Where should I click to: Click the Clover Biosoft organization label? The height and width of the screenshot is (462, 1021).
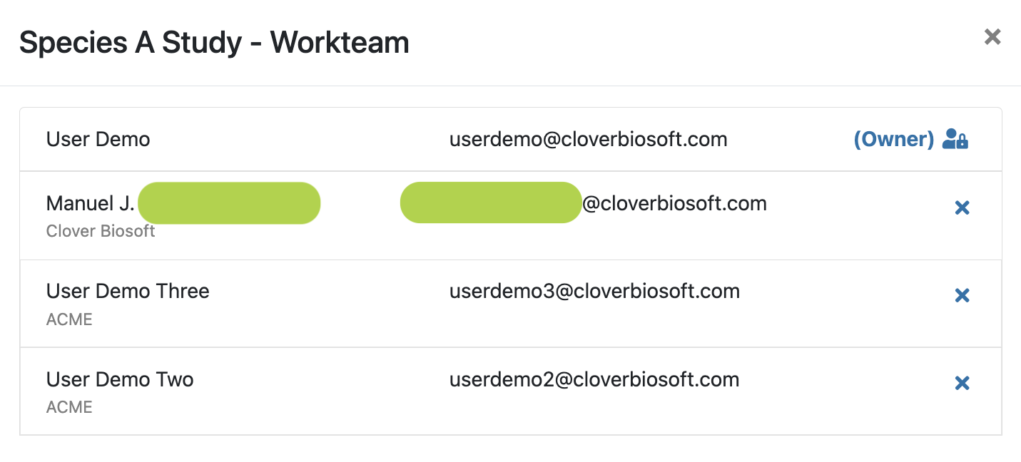(101, 231)
